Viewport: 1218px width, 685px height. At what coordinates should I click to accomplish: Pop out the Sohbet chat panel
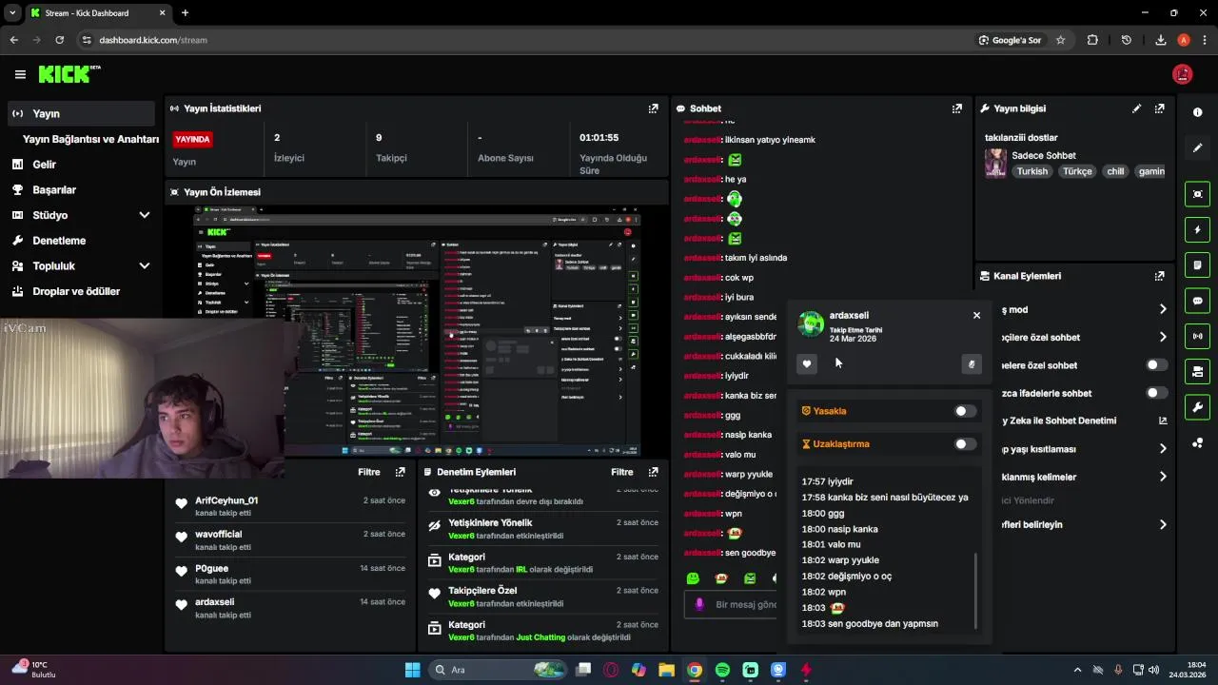click(x=956, y=108)
